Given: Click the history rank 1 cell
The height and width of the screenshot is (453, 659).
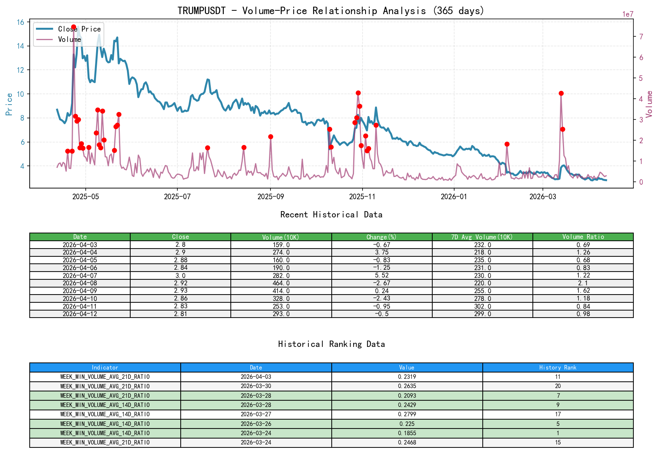Looking at the screenshot, I should 558,433.
